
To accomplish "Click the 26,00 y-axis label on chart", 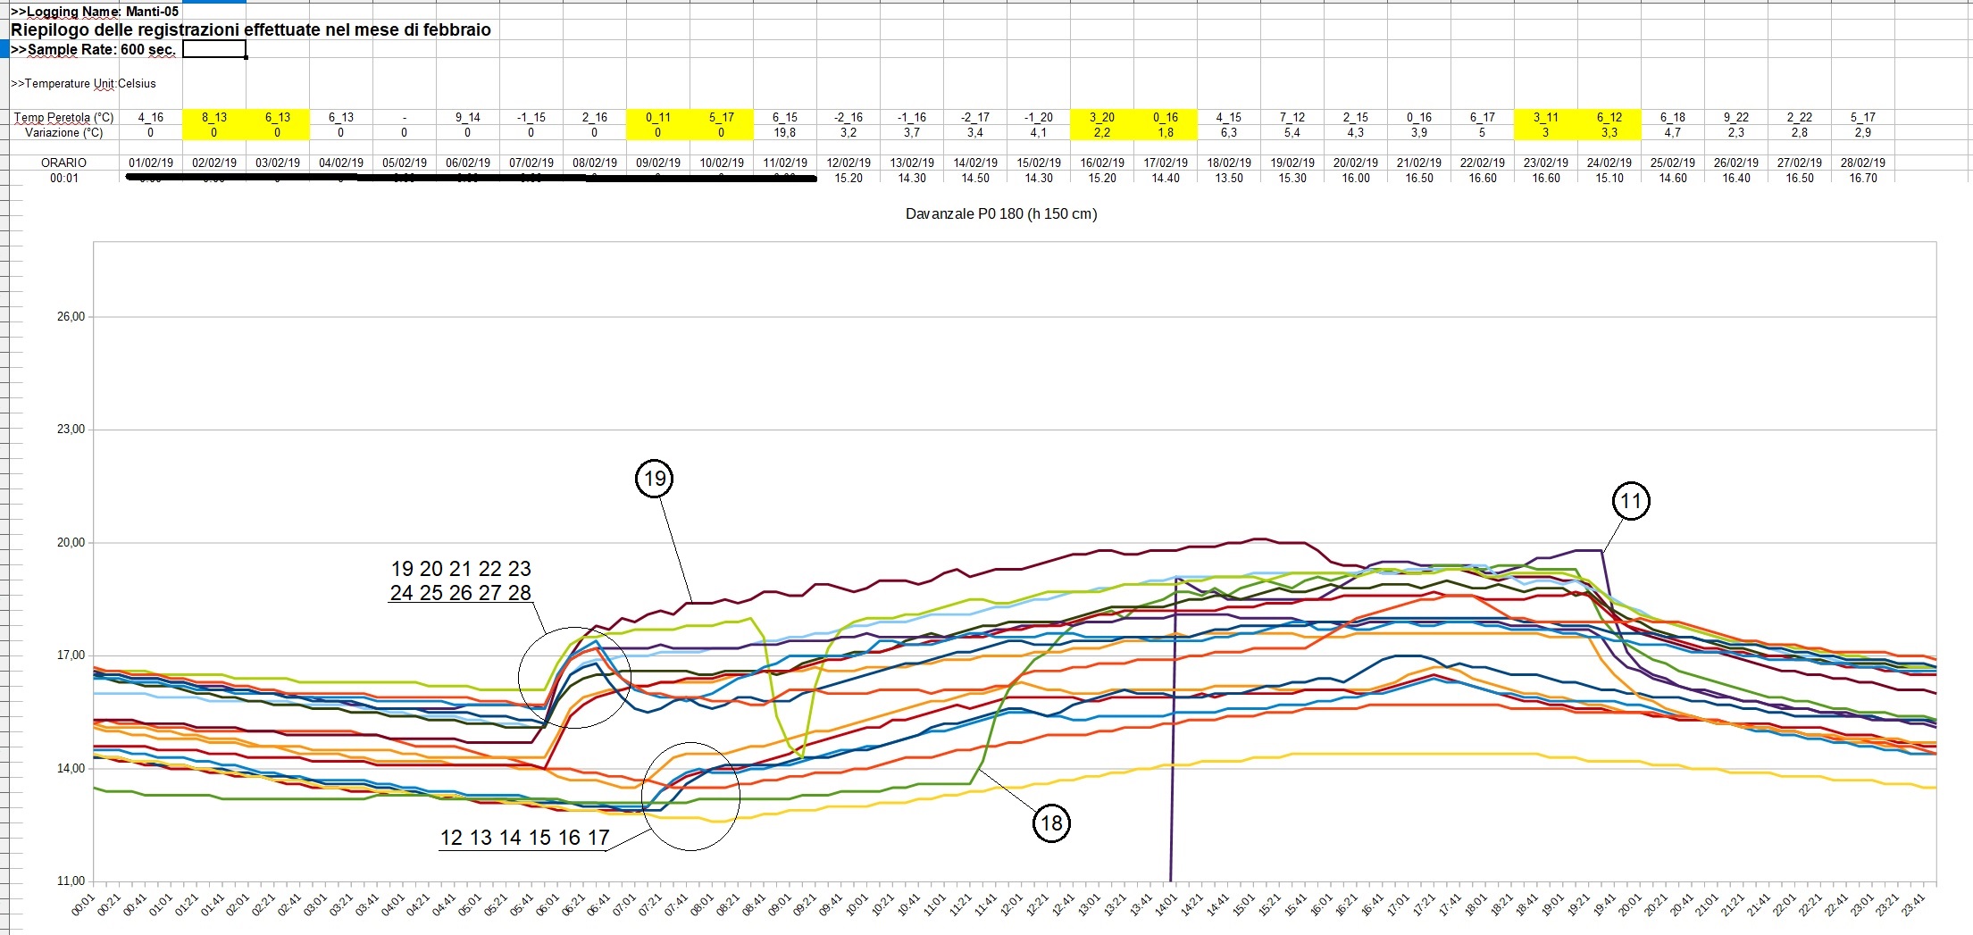I will pyautogui.click(x=71, y=317).
